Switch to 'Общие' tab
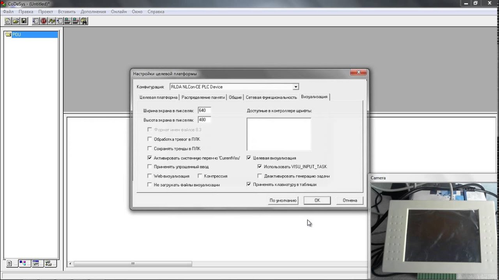 click(x=235, y=97)
